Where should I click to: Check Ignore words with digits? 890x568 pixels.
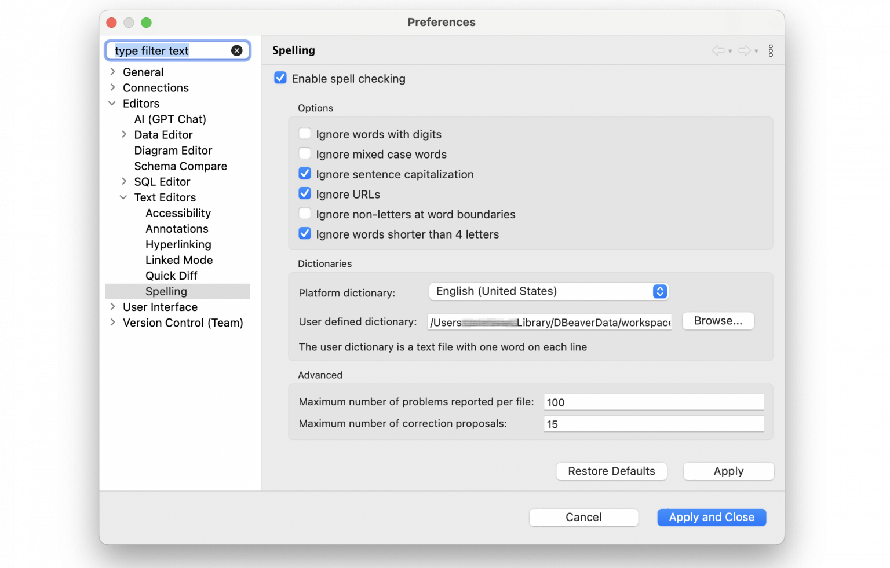305,134
